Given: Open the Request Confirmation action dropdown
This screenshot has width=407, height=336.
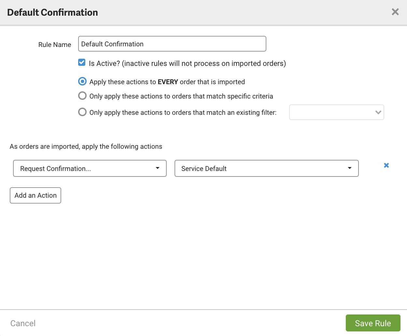Looking at the screenshot, I should pyautogui.click(x=90, y=168).
